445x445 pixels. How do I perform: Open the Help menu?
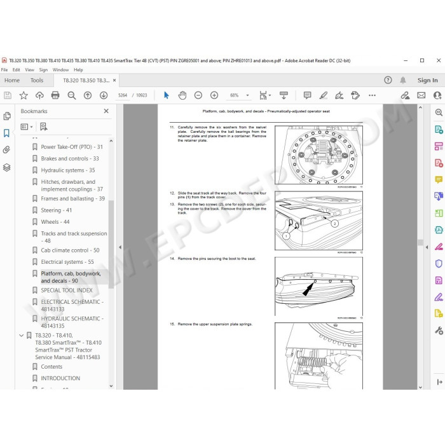[78, 70]
